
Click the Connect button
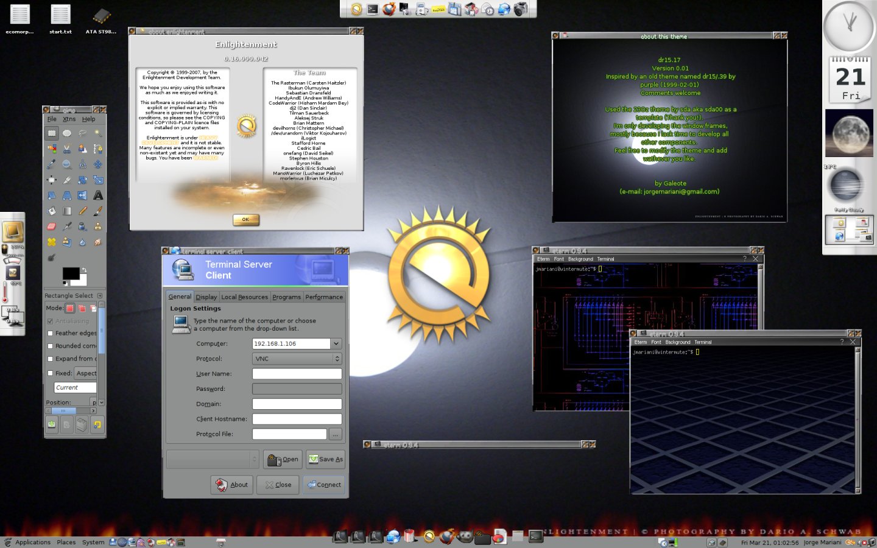(324, 485)
